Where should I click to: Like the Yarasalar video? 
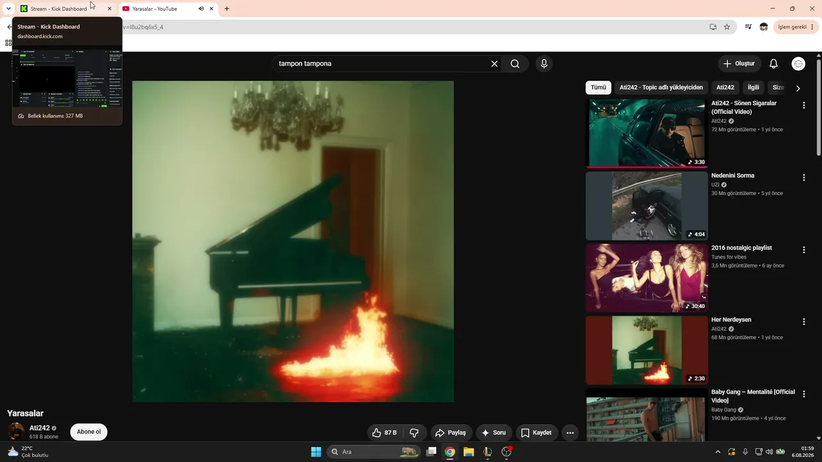tap(384, 432)
